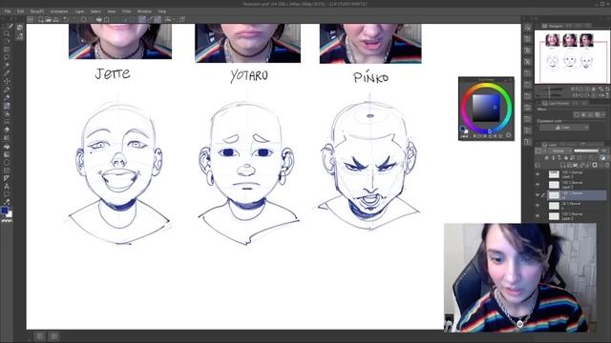
Task: Toggle Border effect in Layer Property
Action: (577, 114)
